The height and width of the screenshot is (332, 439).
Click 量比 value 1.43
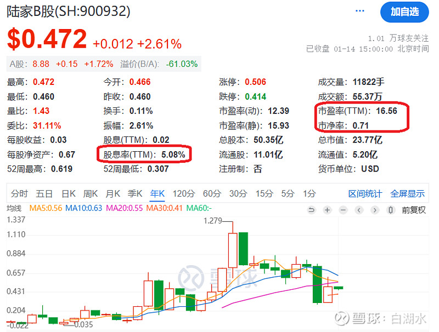click(41, 111)
